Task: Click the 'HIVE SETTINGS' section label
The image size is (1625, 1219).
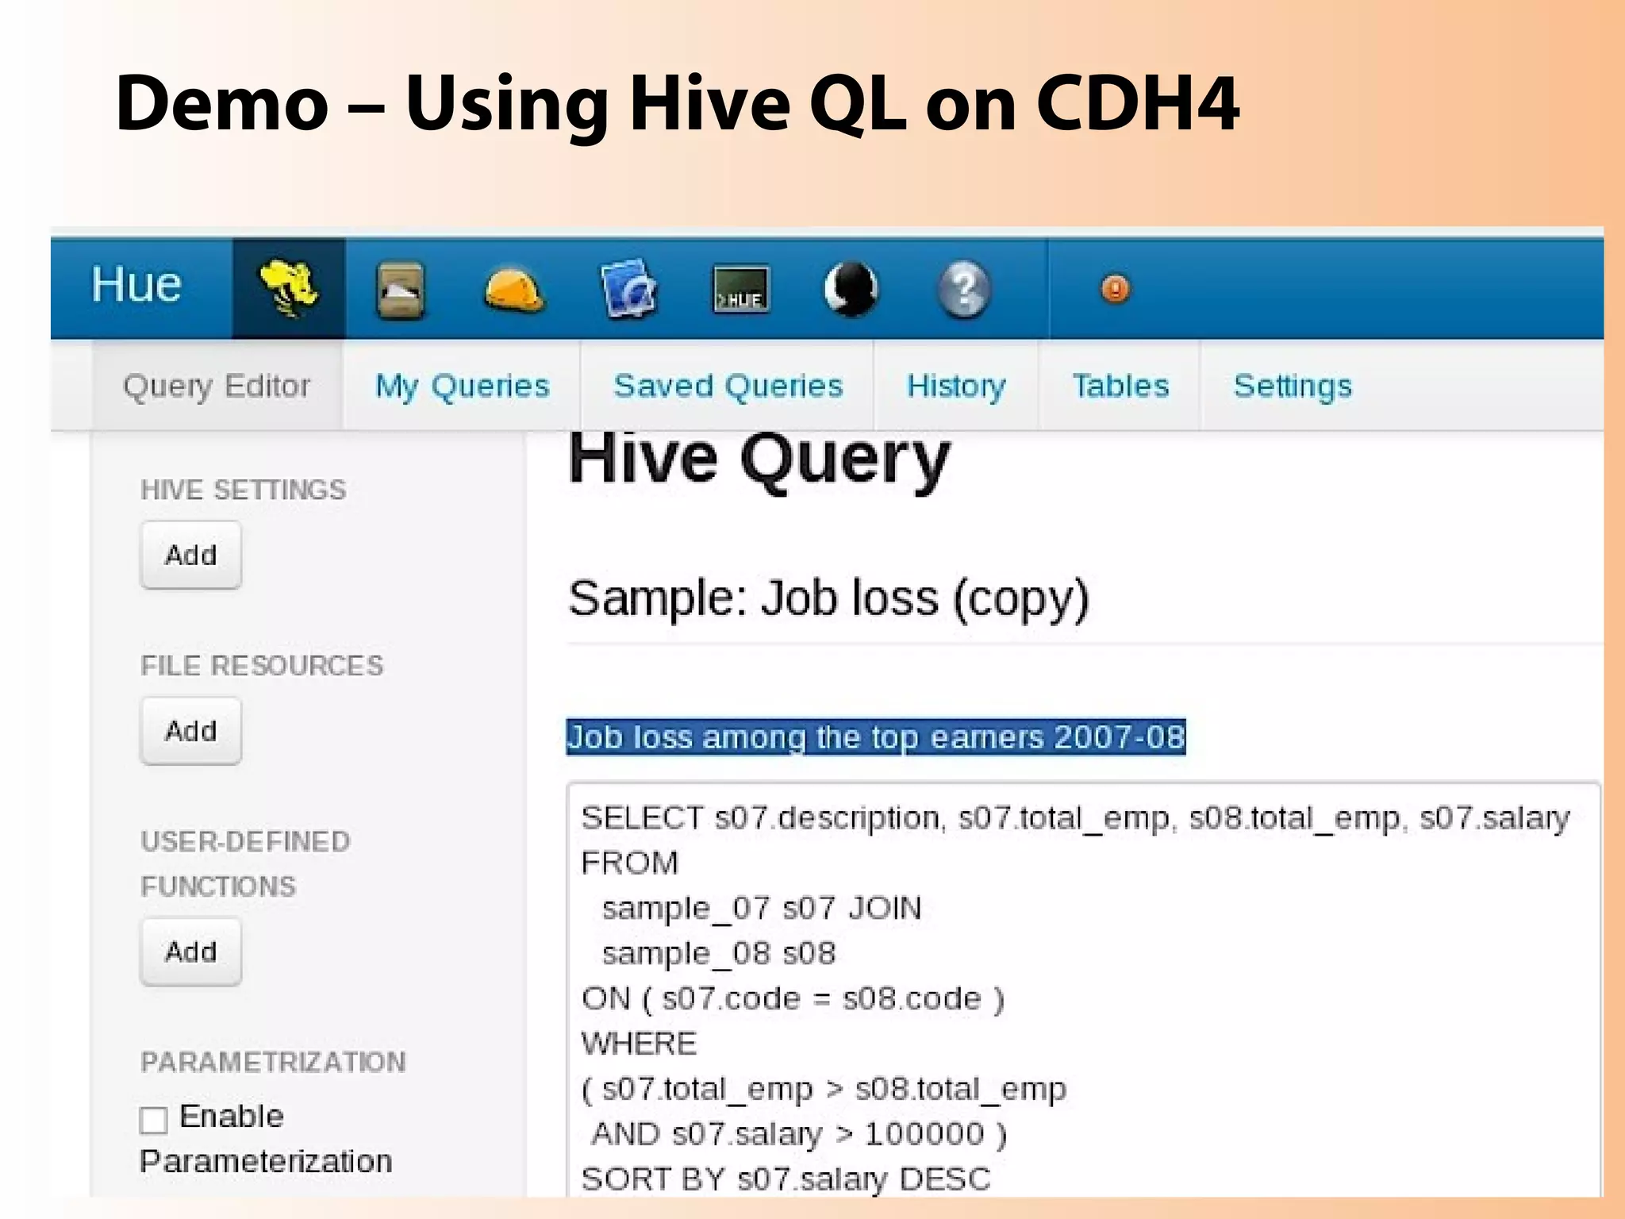Action: (244, 490)
